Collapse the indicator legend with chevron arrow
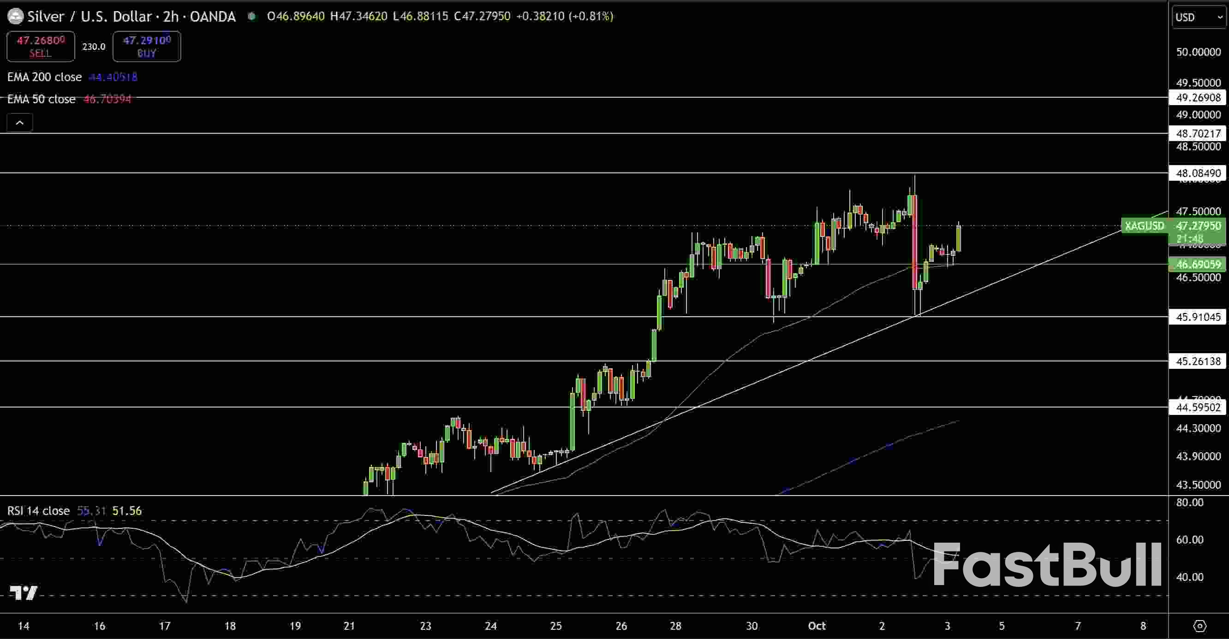Viewport: 1229px width, 639px height. click(19, 122)
